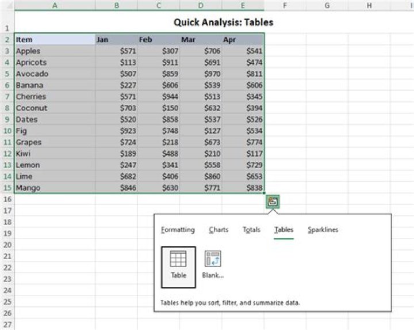
Task: Click the Kiwi cell
Action: [x=55, y=154]
